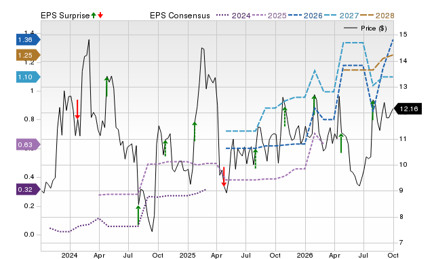
Task: Click the 15 price axis label
Action: [x=403, y=35]
